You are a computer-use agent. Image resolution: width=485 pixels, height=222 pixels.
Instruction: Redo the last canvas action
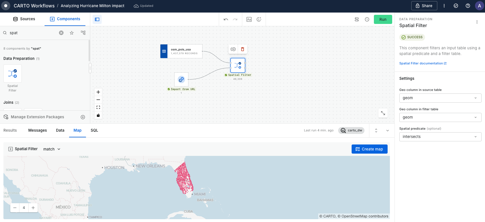(x=235, y=19)
